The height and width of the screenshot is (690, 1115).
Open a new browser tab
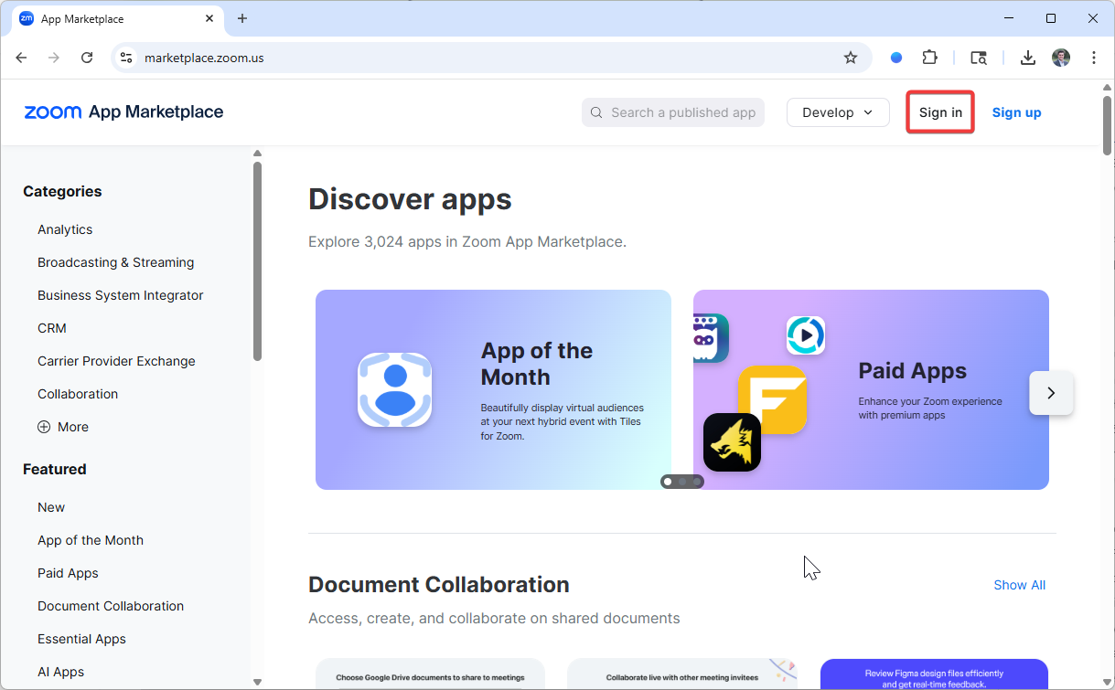(242, 18)
